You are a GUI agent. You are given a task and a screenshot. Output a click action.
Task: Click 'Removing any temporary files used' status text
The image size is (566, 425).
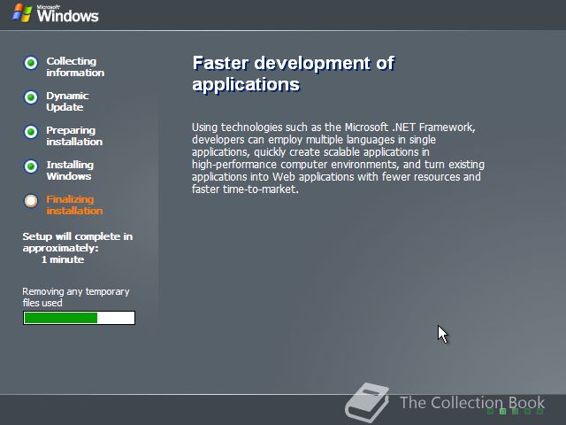76,297
